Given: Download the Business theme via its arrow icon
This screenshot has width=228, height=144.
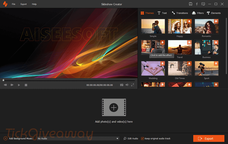Looking at the screenshot, I should click(x=216, y=42).
